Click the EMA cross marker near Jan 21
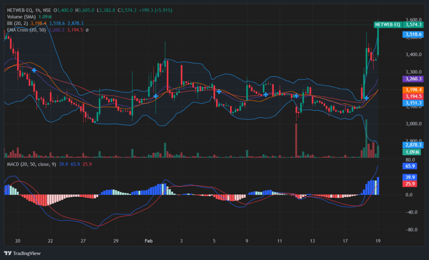 (x=34, y=70)
